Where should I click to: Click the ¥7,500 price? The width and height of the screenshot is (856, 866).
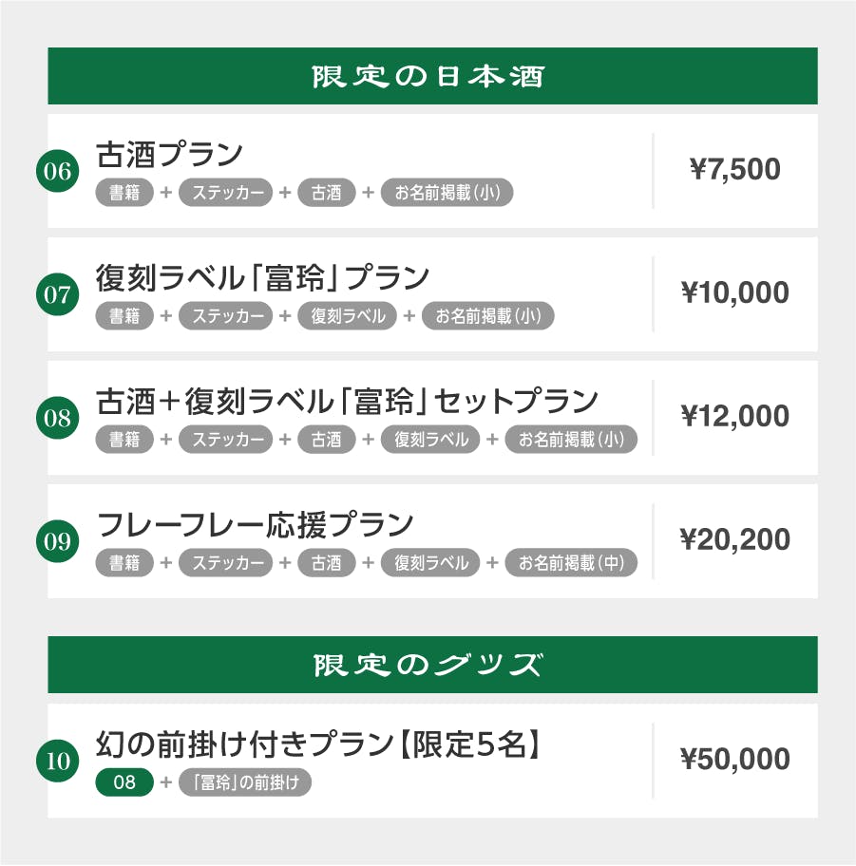(x=734, y=170)
